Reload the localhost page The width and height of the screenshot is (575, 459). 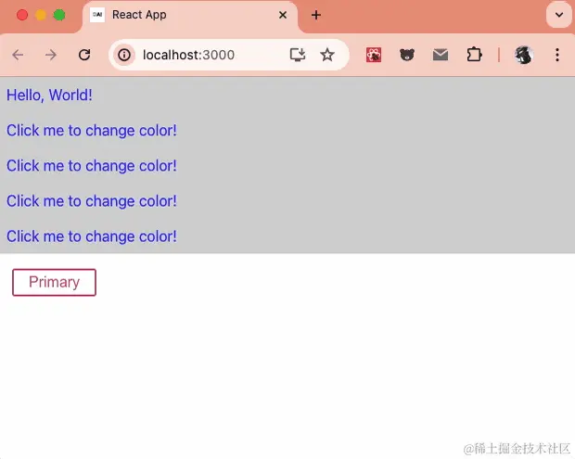click(x=84, y=55)
